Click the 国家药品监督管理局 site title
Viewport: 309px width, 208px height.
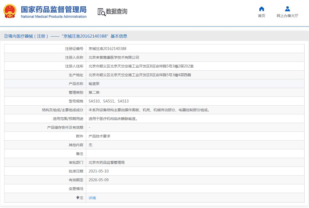[54, 10]
